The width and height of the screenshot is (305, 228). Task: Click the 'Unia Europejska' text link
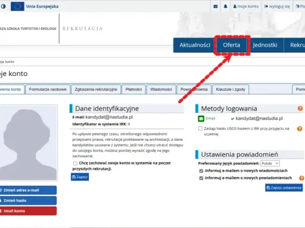(x=42, y=7)
